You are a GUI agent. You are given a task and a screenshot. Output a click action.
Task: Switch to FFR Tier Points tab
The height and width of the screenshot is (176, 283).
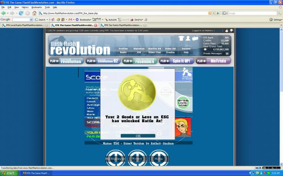coord(123,25)
